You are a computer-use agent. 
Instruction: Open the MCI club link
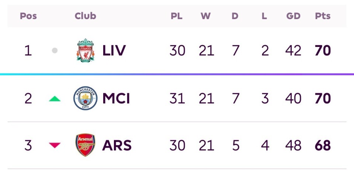coord(116,98)
